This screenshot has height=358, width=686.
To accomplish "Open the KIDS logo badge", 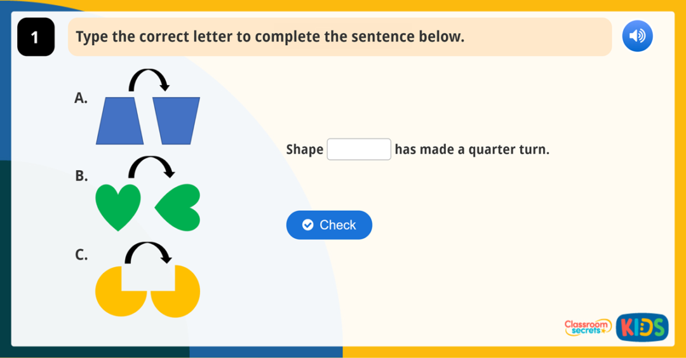I will (642, 328).
